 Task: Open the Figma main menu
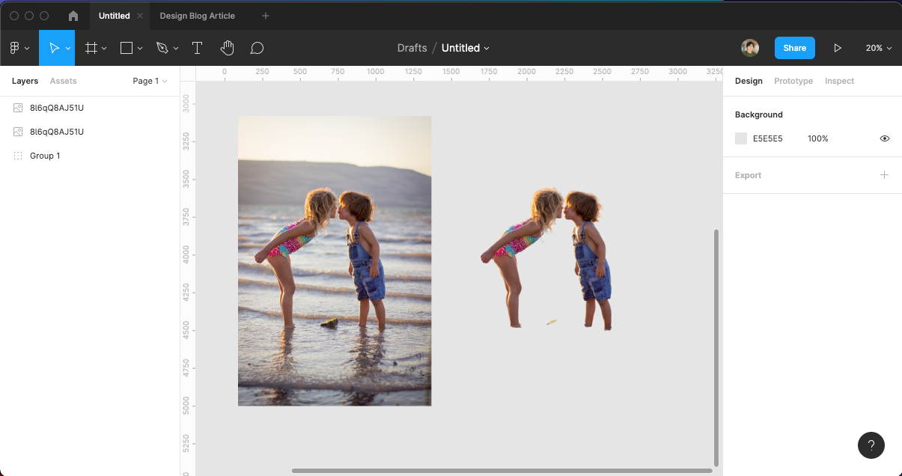coord(16,47)
